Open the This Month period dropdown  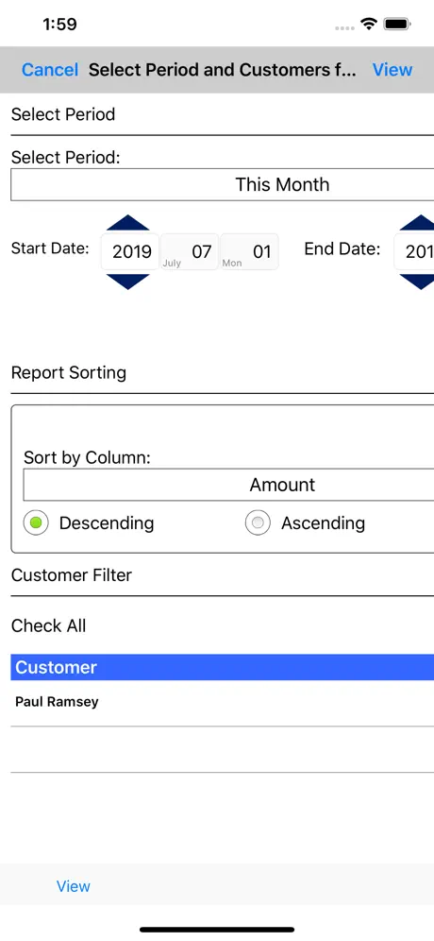[x=223, y=184]
